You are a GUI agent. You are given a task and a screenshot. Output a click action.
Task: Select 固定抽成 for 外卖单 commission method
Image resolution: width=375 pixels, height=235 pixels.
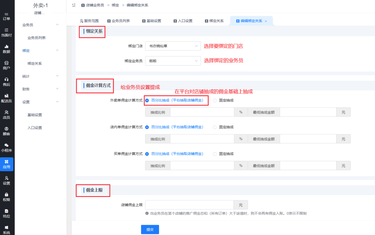(x=215, y=100)
